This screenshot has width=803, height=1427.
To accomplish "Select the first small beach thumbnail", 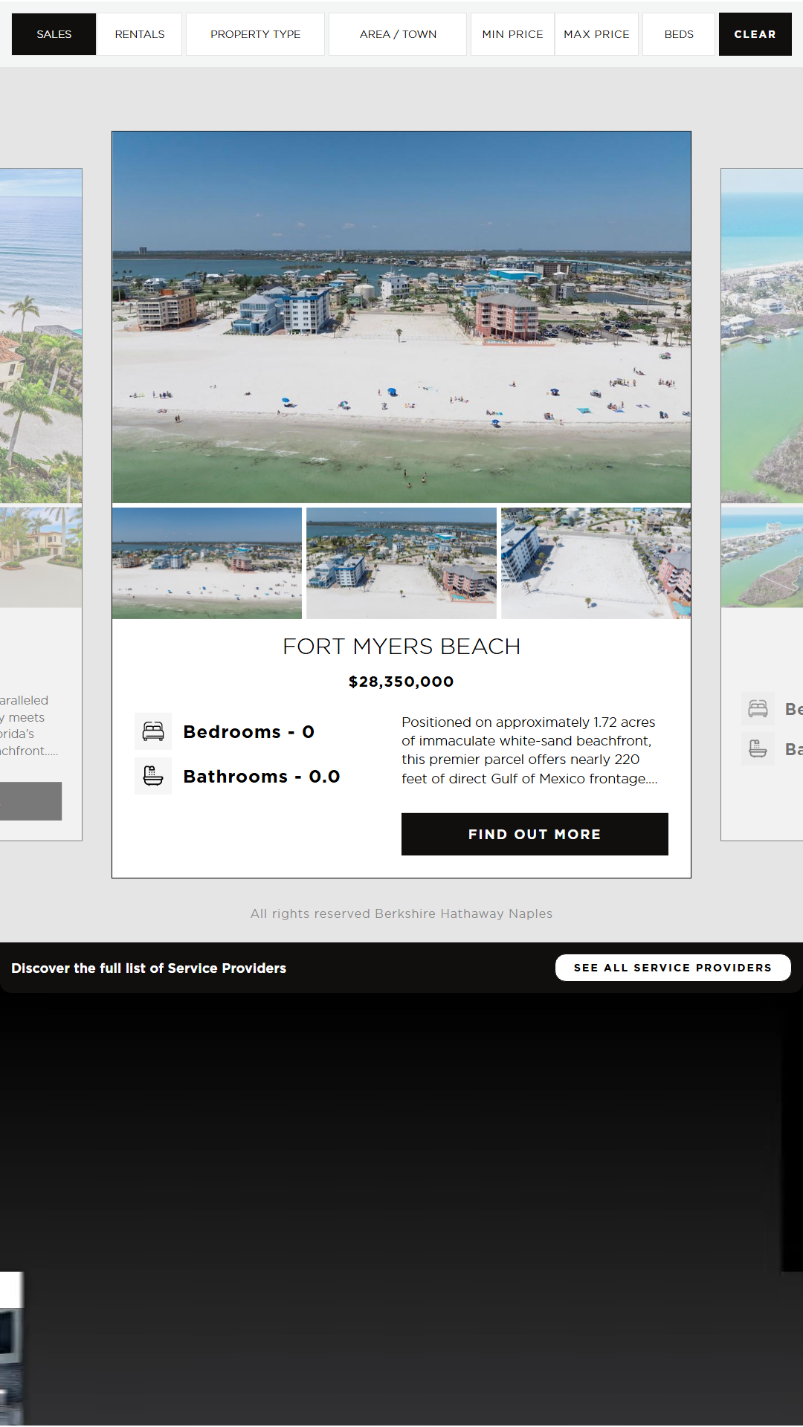I will click(207, 563).
